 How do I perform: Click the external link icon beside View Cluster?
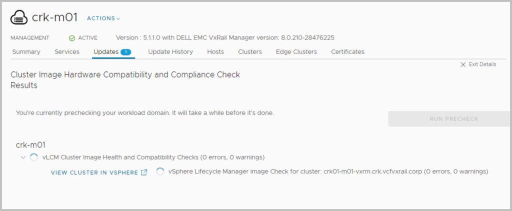click(x=144, y=172)
